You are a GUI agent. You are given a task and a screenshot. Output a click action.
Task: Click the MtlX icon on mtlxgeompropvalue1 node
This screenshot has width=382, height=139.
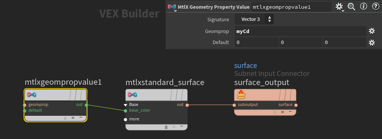click(x=32, y=95)
